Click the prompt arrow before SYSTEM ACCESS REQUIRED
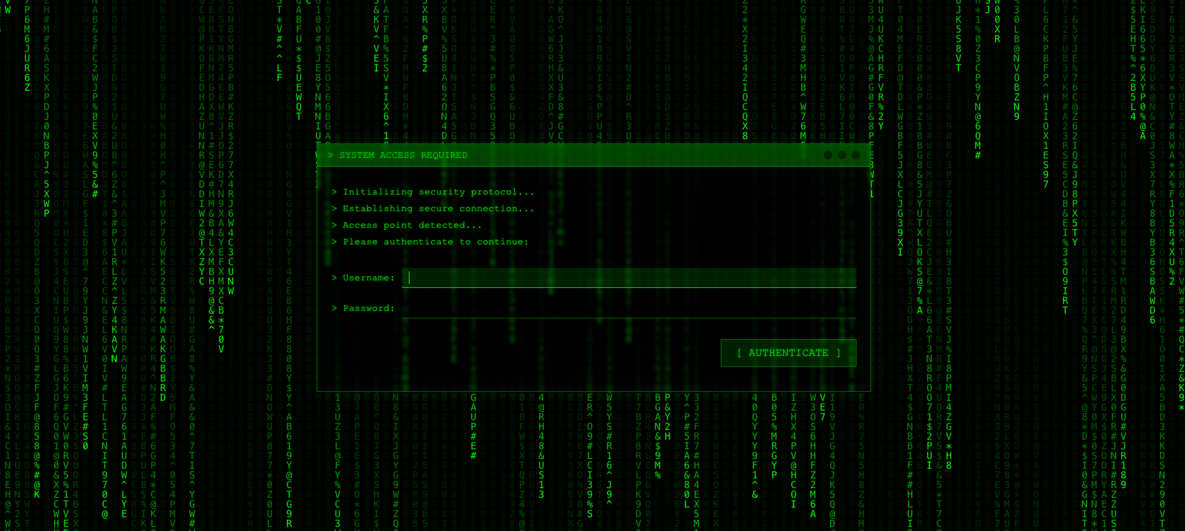The image size is (1185, 531). point(331,156)
